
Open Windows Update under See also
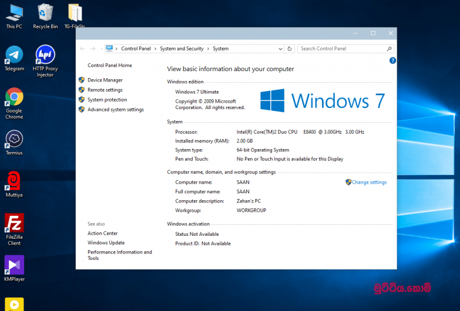pyautogui.click(x=106, y=243)
